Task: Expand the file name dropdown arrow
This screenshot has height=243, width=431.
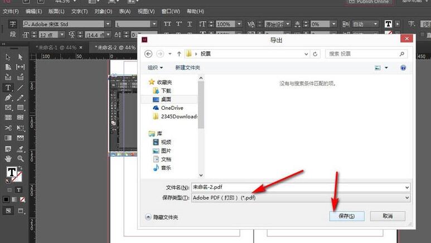Action: click(x=407, y=187)
